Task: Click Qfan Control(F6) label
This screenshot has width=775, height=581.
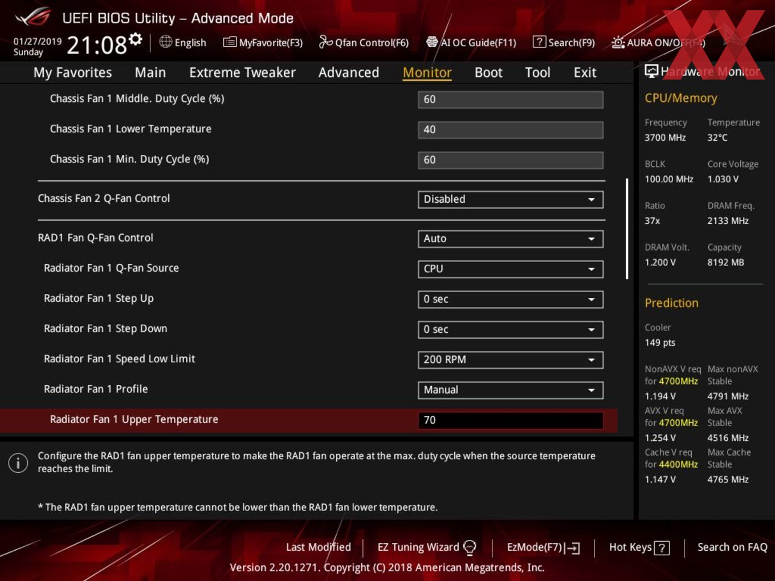Action: [372, 43]
